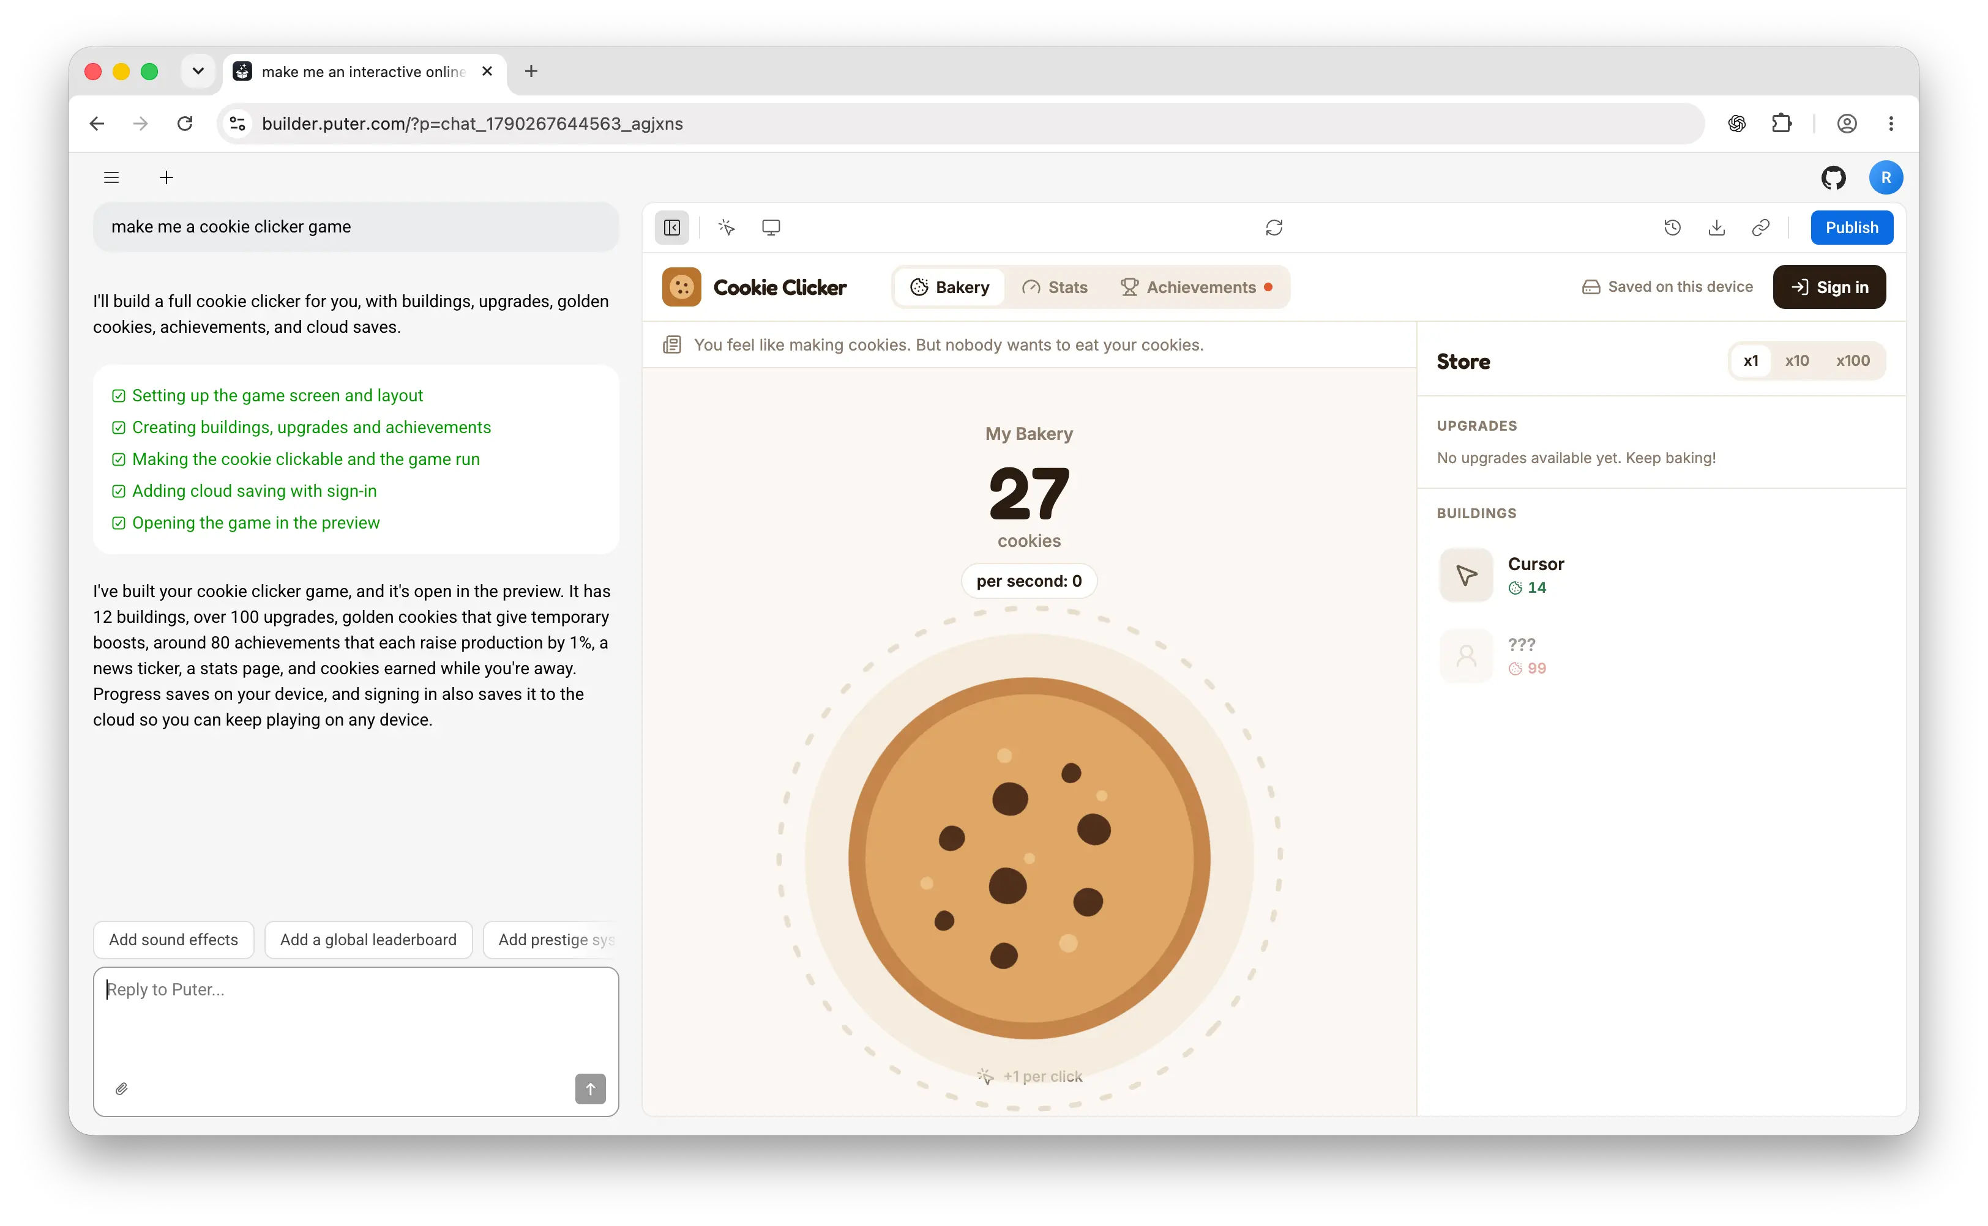Click the Cookie Clicker logo icon
1988x1226 pixels.
[x=681, y=287]
